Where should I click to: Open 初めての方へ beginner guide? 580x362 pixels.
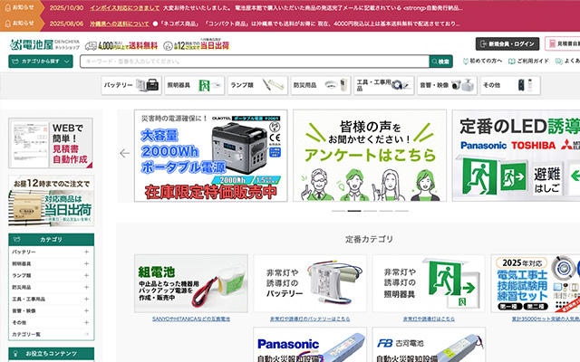[x=481, y=62]
